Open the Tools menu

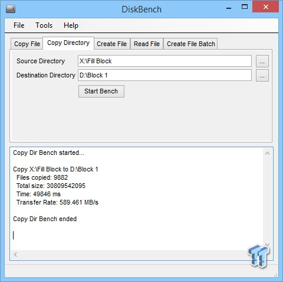44,25
